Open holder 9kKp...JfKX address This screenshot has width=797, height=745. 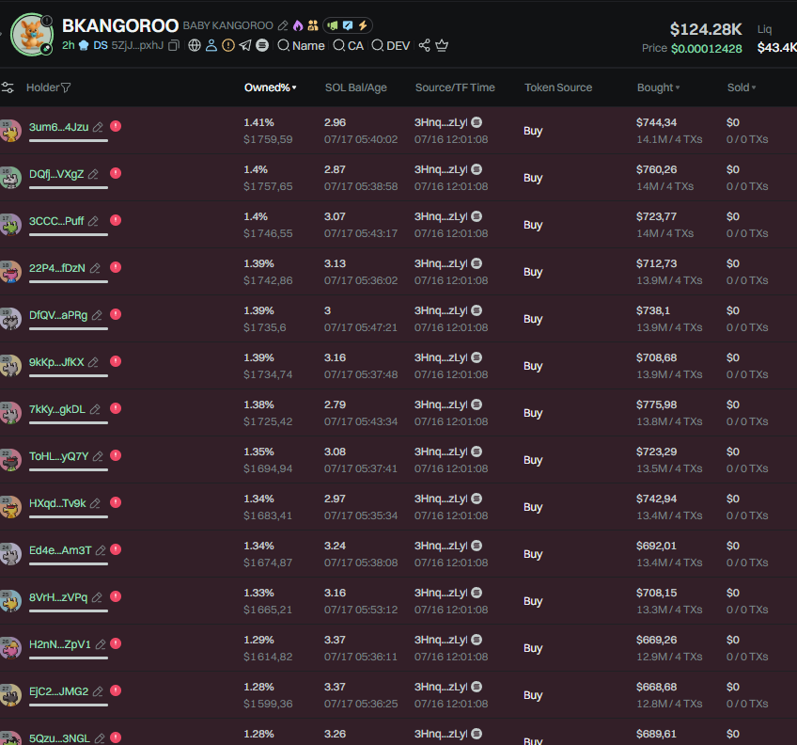pyautogui.click(x=56, y=362)
